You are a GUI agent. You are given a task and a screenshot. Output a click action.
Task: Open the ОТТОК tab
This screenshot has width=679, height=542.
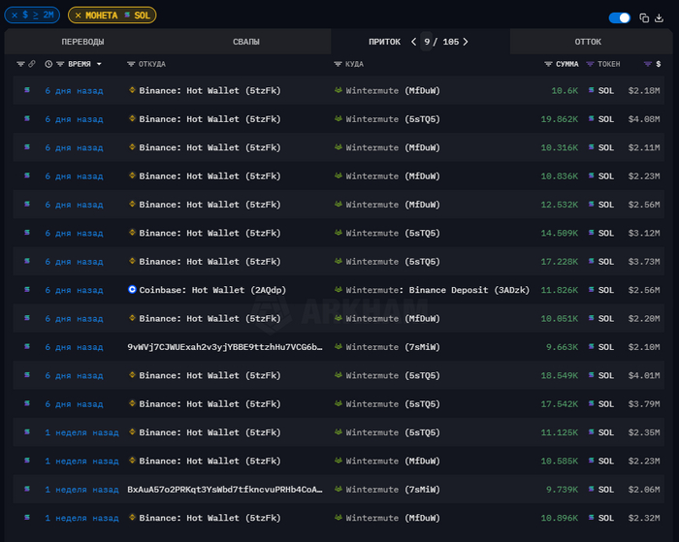pos(588,42)
